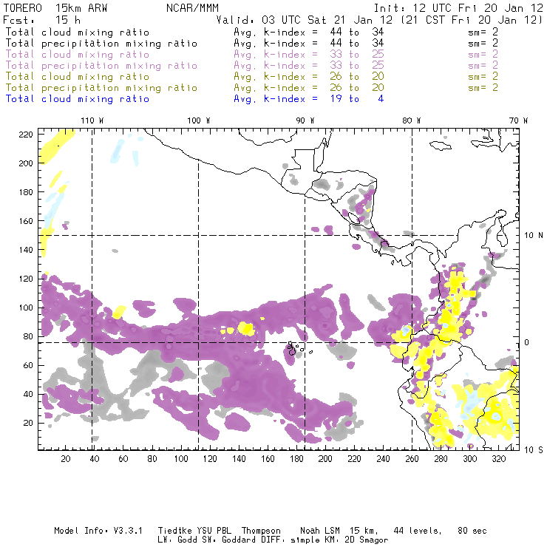
Task: Click the black 'Total precipitation mixing ratio' legend label
Action: [101, 44]
